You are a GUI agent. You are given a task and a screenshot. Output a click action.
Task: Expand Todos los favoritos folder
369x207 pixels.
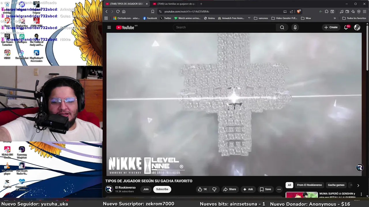click(354, 18)
